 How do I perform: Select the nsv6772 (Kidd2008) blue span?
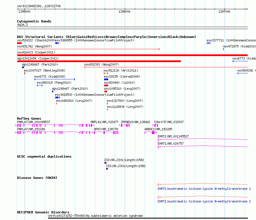pos(55,79)
